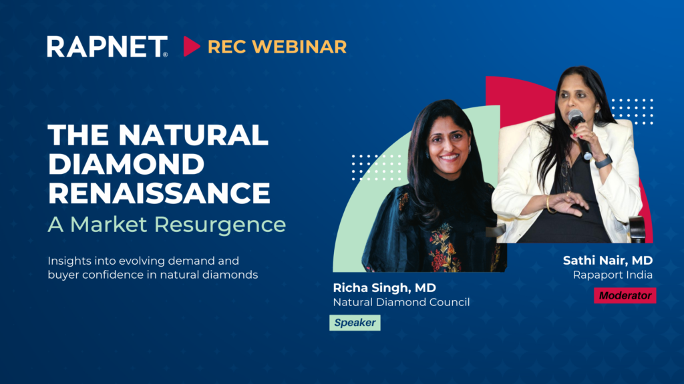Click the RAPNET logo

108,47
